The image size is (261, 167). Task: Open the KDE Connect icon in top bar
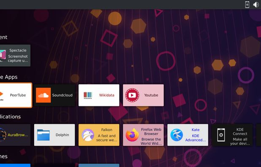pos(247,5)
